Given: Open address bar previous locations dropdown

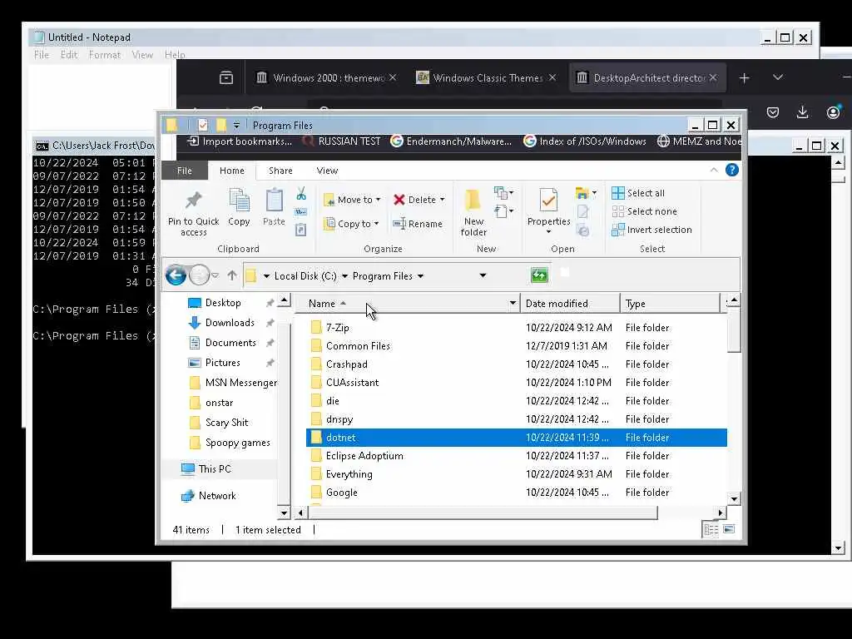Looking at the screenshot, I should (x=483, y=275).
